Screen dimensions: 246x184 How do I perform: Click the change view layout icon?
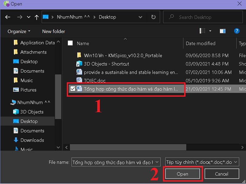coord(202,31)
